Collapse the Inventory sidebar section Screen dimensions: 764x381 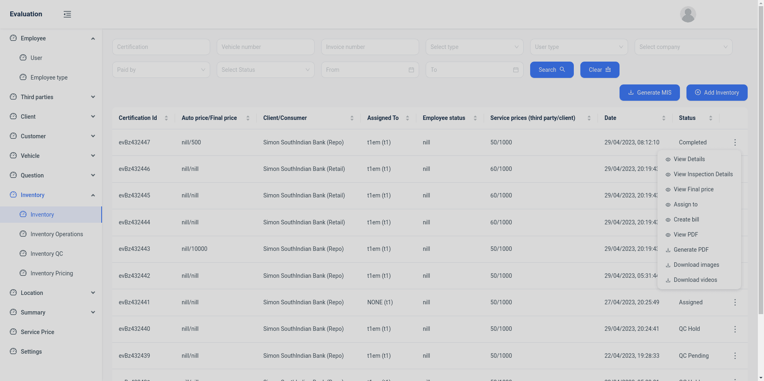[x=93, y=195]
